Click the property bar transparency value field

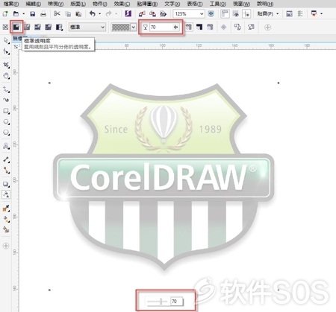click(161, 28)
